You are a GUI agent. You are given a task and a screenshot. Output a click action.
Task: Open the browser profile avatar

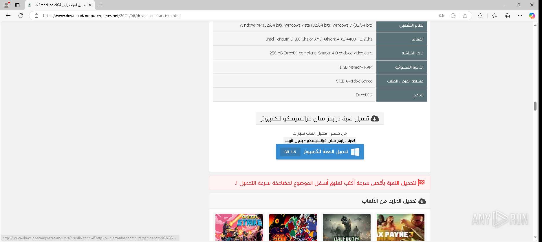pos(6,5)
